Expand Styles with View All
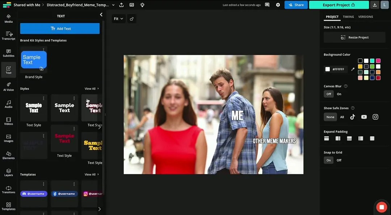This screenshot has width=391, height=215. (92, 89)
